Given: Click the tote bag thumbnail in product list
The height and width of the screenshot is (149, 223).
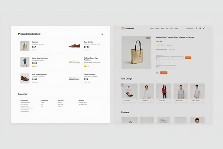Looking at the screenshot, I should coord(25,46).
